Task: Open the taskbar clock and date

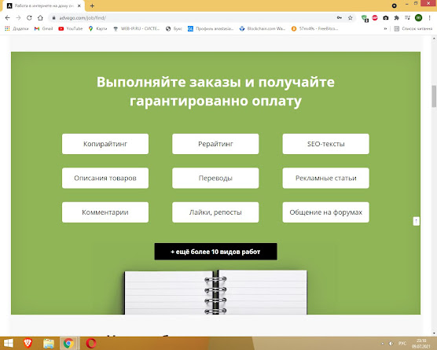Action: tap(421, 344)
